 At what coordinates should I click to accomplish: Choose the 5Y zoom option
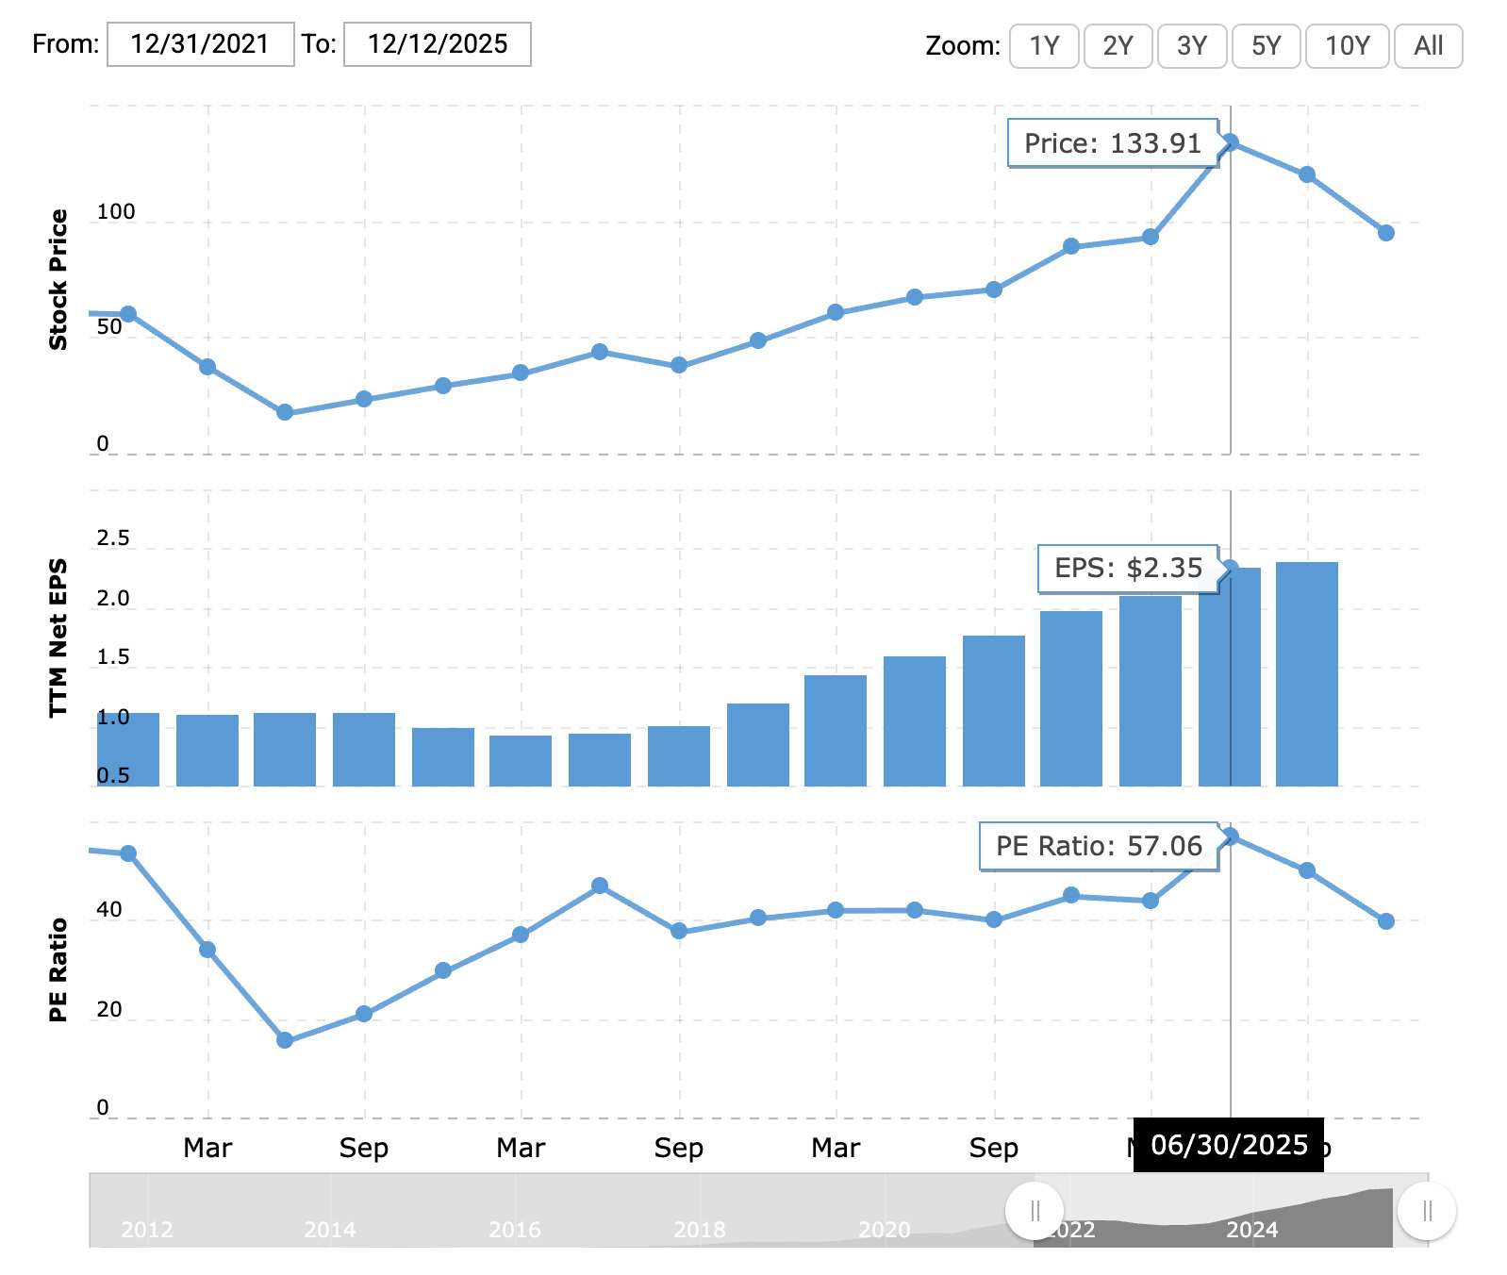coord(1266,46)
